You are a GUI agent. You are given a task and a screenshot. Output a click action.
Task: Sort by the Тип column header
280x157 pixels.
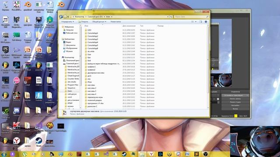coord(147,26)
